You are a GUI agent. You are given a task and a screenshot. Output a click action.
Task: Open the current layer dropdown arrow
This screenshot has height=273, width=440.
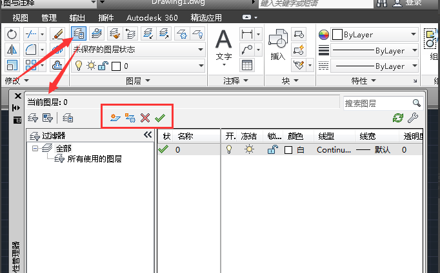(x=201, y=66)
